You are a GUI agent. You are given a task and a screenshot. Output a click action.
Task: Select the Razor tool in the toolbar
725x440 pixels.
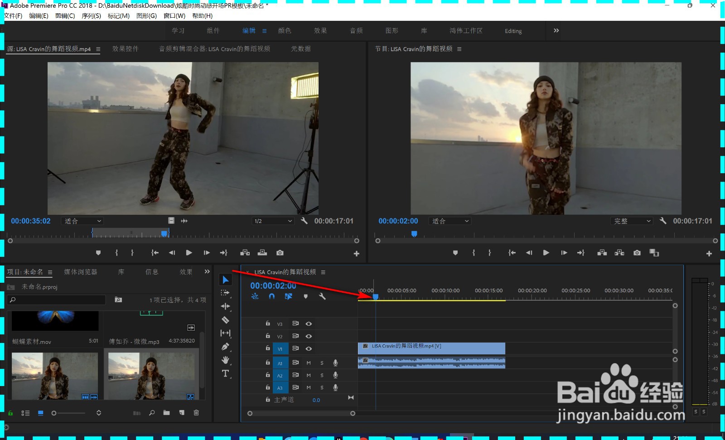[225, 320]
